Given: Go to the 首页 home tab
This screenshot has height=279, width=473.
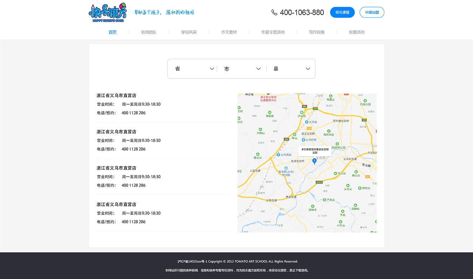Looking at the screenshot, I should (x=113, y=32).
